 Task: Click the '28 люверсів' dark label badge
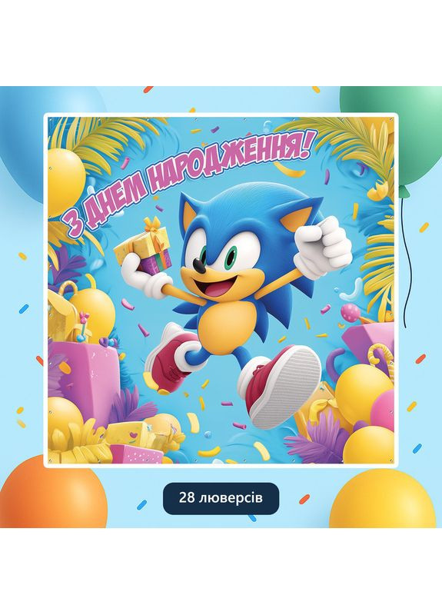(x=221, y=498)
